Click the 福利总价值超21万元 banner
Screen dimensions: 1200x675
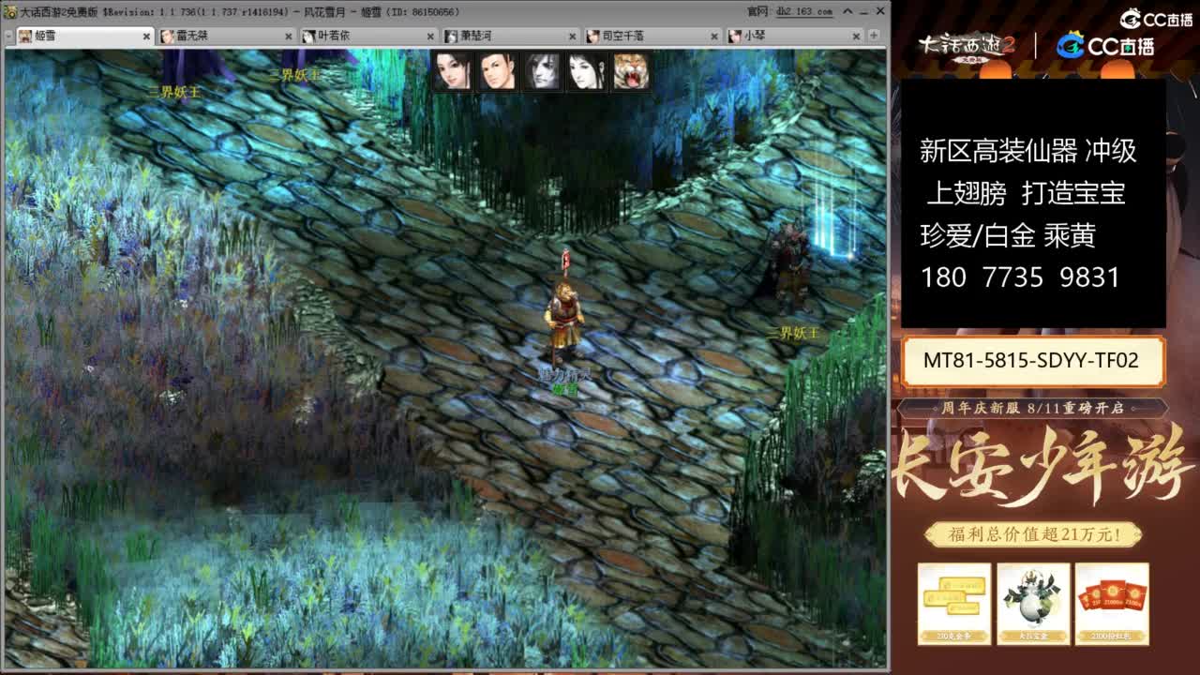click(x=1033, y=535)
